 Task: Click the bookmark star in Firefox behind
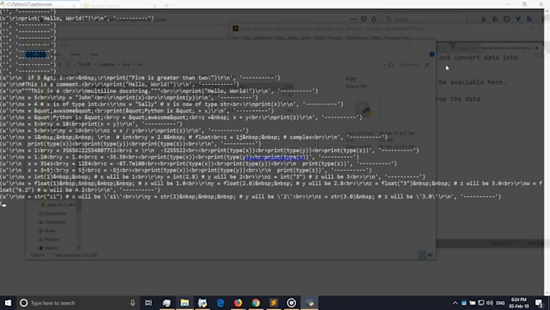pos(374,19)
